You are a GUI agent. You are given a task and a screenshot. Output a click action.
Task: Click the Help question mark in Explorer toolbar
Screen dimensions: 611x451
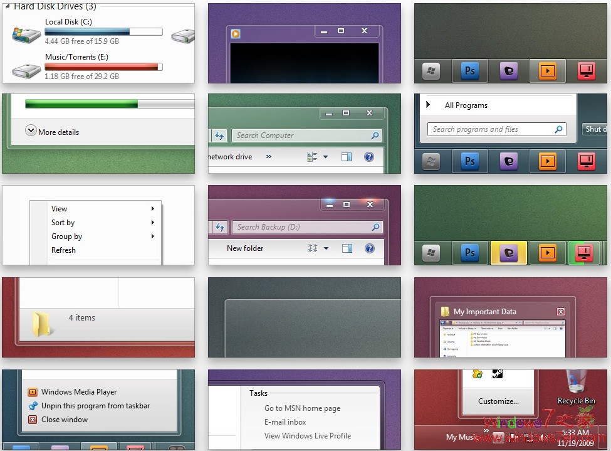click(x=370, y=156)
